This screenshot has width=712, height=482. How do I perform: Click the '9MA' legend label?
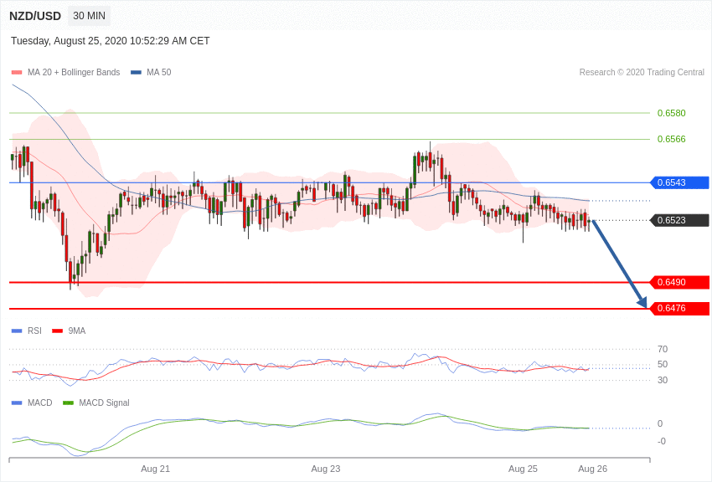[x=77, y=331]
